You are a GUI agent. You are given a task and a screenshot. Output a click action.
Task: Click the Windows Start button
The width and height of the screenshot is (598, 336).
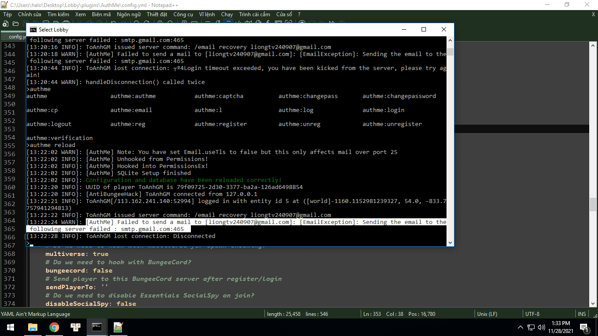(x=10, y=327)
